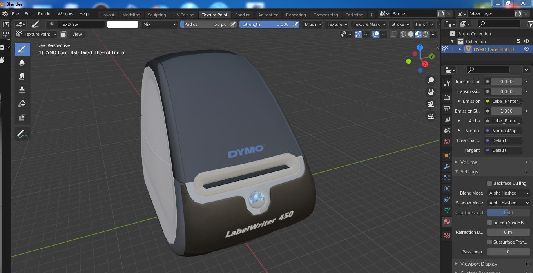Open the viewport View menu
The width and height of the screenshot is (533, 273).
click(x=77, y=34)
